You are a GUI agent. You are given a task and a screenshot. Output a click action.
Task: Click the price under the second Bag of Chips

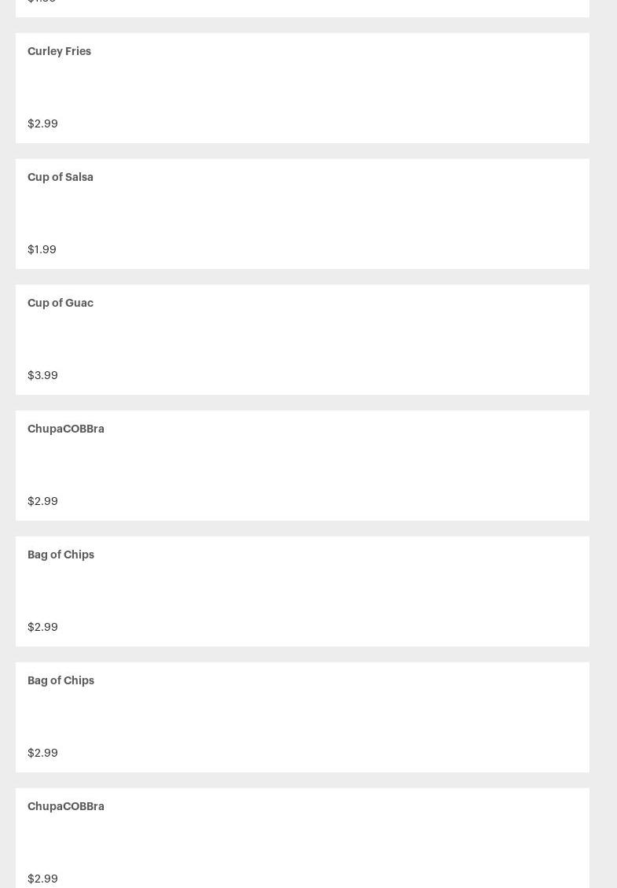point(42,753)
